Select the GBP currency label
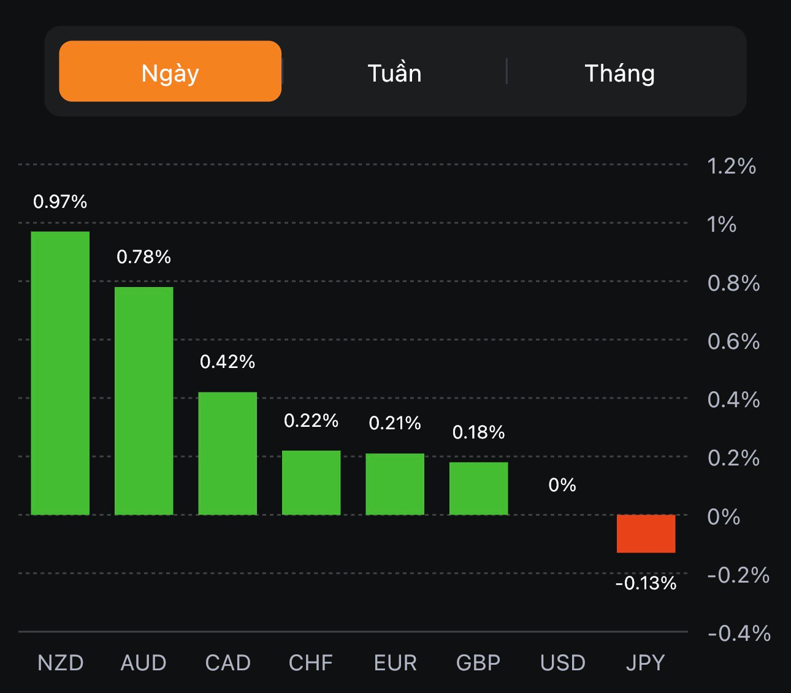 pyautogui.click(x=478, y=663)
